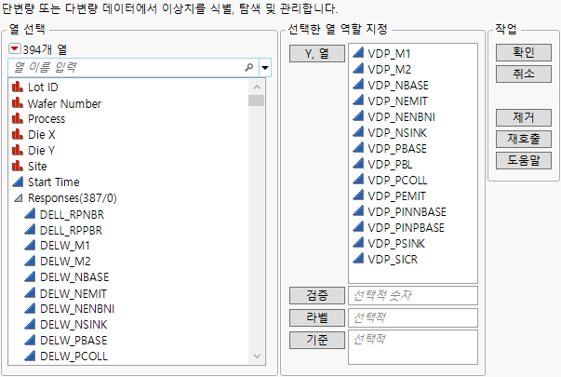The width and height of the screenshot is (561, 377).
Task: Click the continuous icon beside DELL_RPNBR
Action: 30,214
